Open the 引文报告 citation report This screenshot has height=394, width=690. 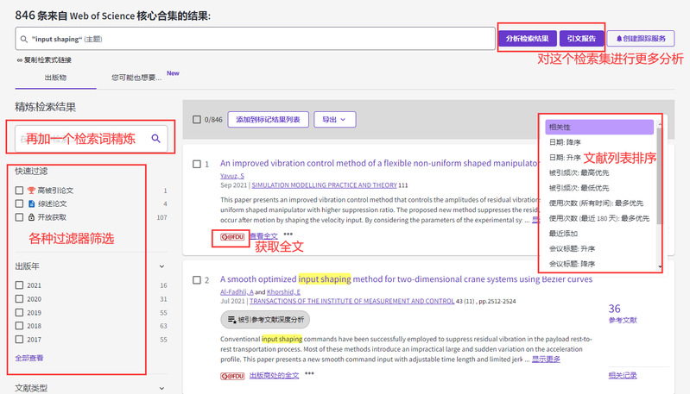[x=581, y=39]
